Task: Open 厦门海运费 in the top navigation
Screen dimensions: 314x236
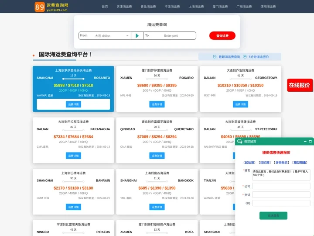Action: [x=220, y=7]
